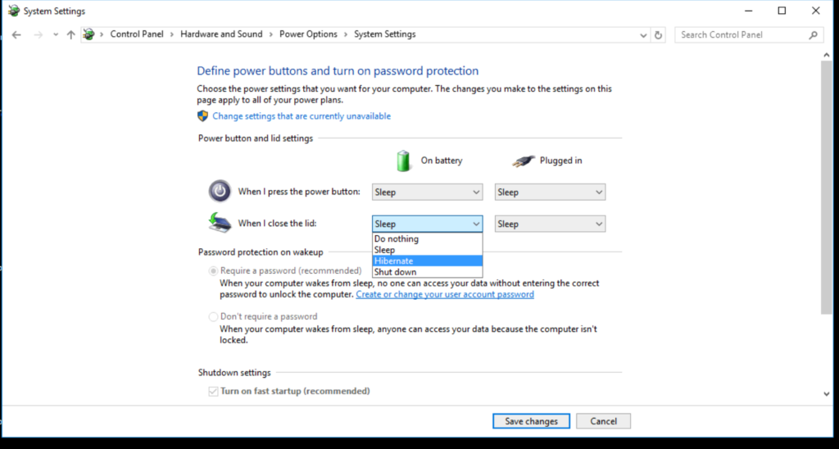This screenshot has height=449, width=839.
Task: Choose Do nothing from the list
Action: pos(427,238)
